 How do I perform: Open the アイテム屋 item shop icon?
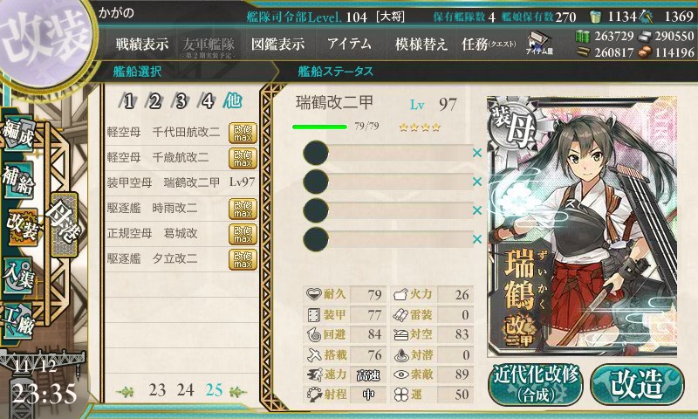click(539, 43)
